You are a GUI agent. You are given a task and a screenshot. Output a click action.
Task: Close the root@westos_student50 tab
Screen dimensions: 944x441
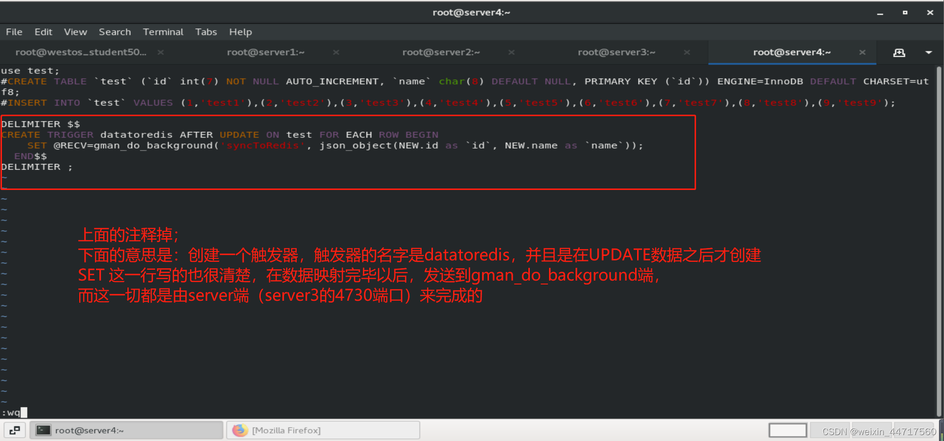pyautogui.click(x=160, y=52)
